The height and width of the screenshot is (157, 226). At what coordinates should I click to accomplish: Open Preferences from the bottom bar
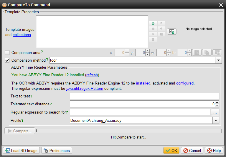[57, 151]
